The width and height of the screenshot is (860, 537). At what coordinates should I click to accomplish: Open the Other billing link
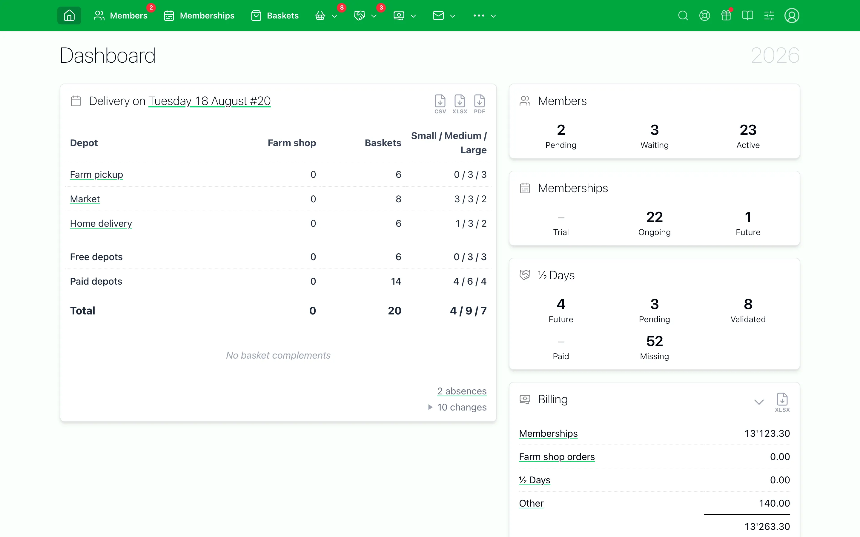(x=531, y=503)
